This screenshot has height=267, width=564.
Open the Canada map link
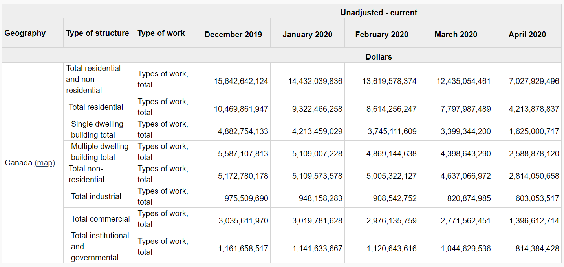44,163
